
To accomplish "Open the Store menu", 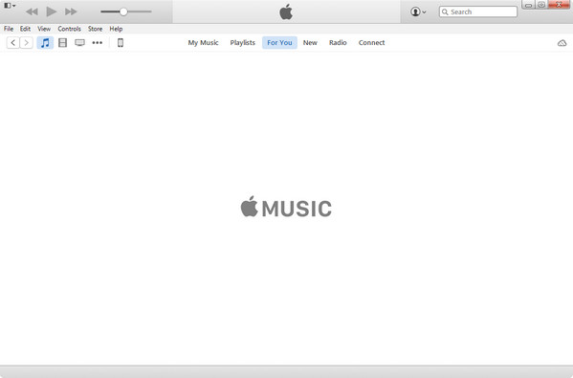I will pyautogui.click(x=95, y=29).
